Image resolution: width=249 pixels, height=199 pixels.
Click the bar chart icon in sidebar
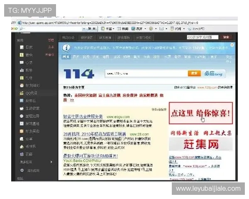22,70
